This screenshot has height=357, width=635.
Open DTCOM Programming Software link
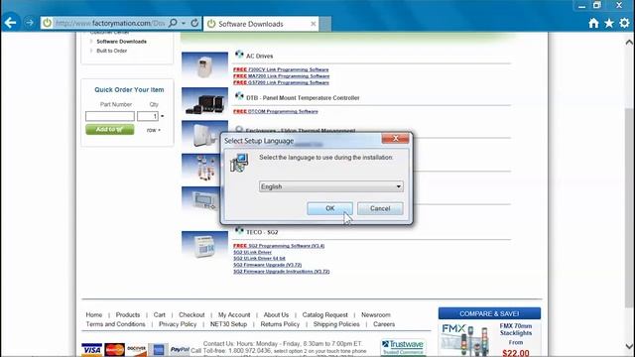coord(276,111)
